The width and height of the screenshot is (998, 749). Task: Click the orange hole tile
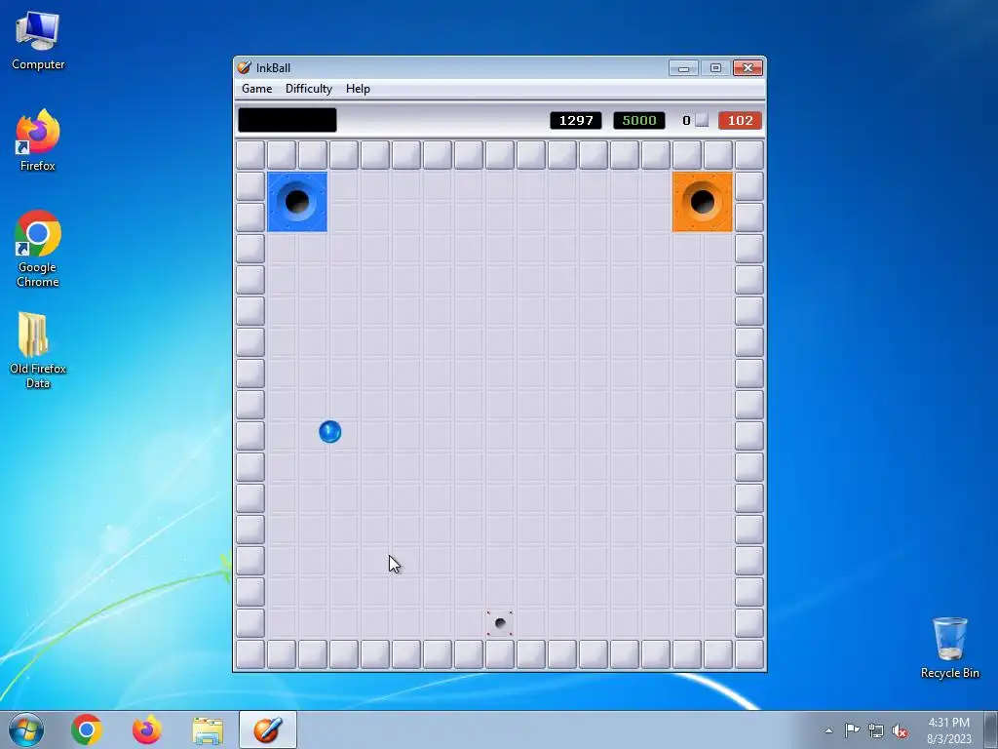click(x=703, y=202)
